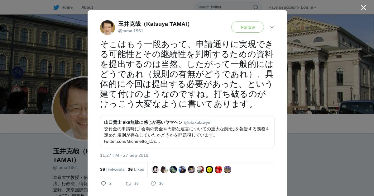Click the reply speech bubble icon
This screenshot has width=374, height=196.
(x=103, y=184)
